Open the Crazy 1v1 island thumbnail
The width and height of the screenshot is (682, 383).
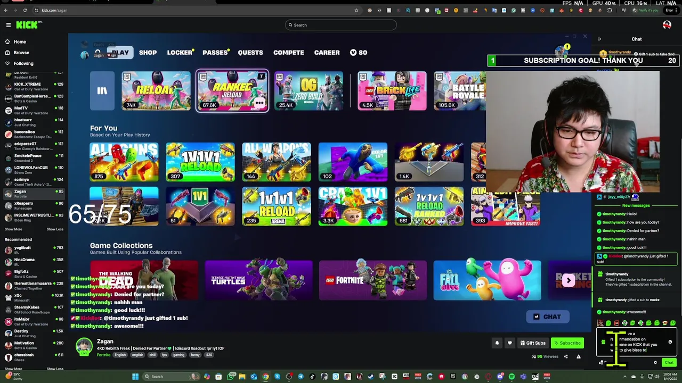click(353, 206)
